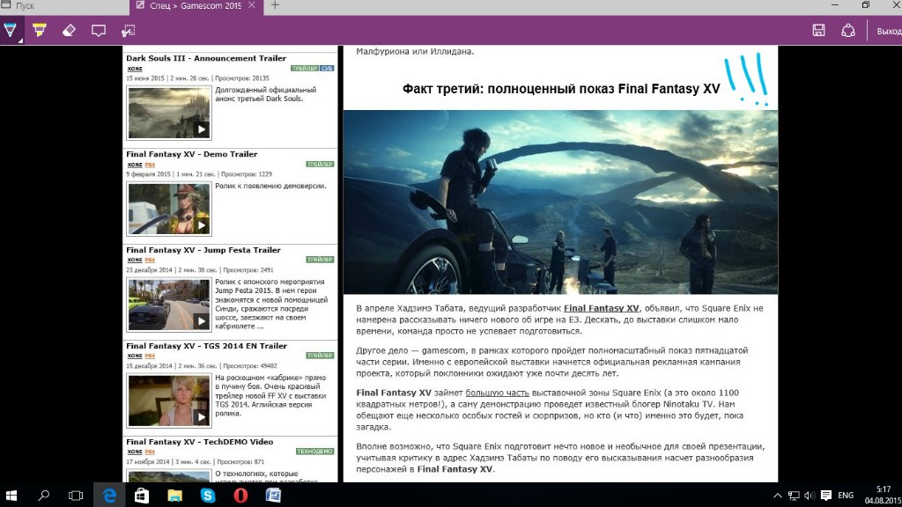The height and width of the screenshot is (507, 902).
Task: Open a new tab with plus button
Action: click(x=275, y=5)
